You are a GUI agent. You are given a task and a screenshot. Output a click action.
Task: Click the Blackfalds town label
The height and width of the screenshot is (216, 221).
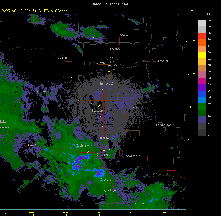[x=113, y=57]
